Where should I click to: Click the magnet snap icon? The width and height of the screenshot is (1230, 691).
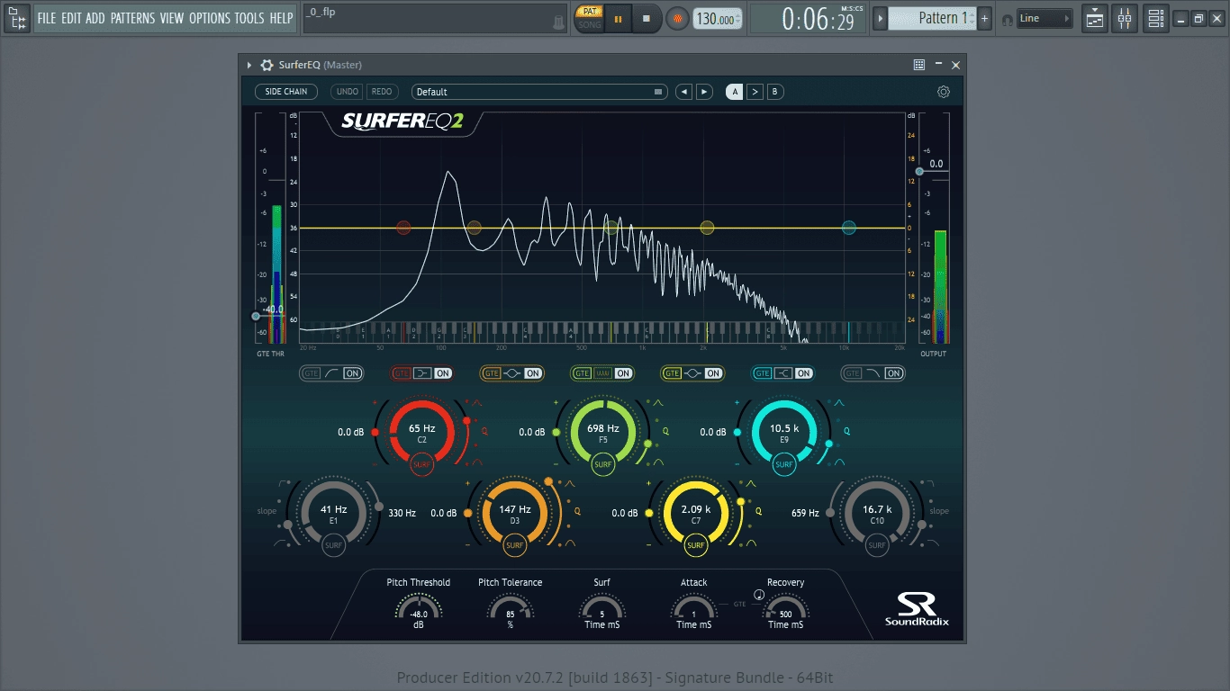coord(1007,19)
